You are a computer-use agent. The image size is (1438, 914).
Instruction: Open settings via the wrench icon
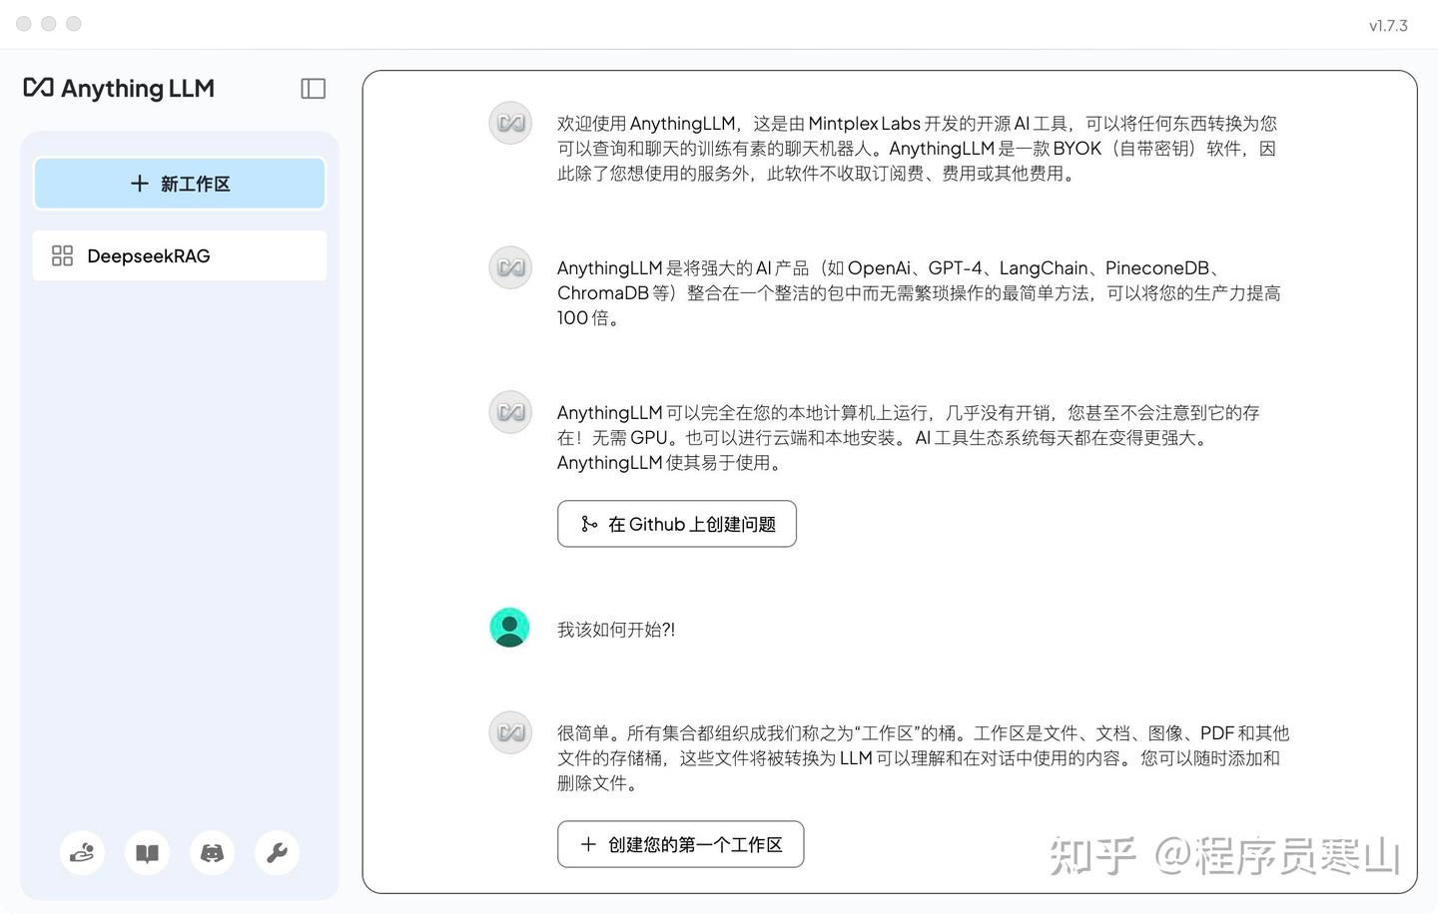click(277, 852)
